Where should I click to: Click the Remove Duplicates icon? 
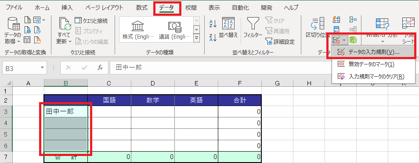[x=336, y=29]
